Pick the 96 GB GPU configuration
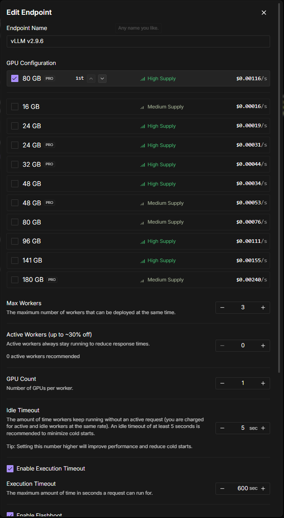Viewport: 284px width, 518px height. pos(15,241)
